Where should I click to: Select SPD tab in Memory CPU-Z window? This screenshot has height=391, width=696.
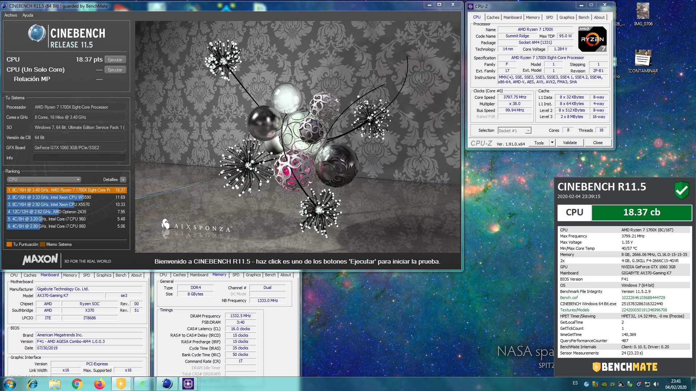(236, 275)
